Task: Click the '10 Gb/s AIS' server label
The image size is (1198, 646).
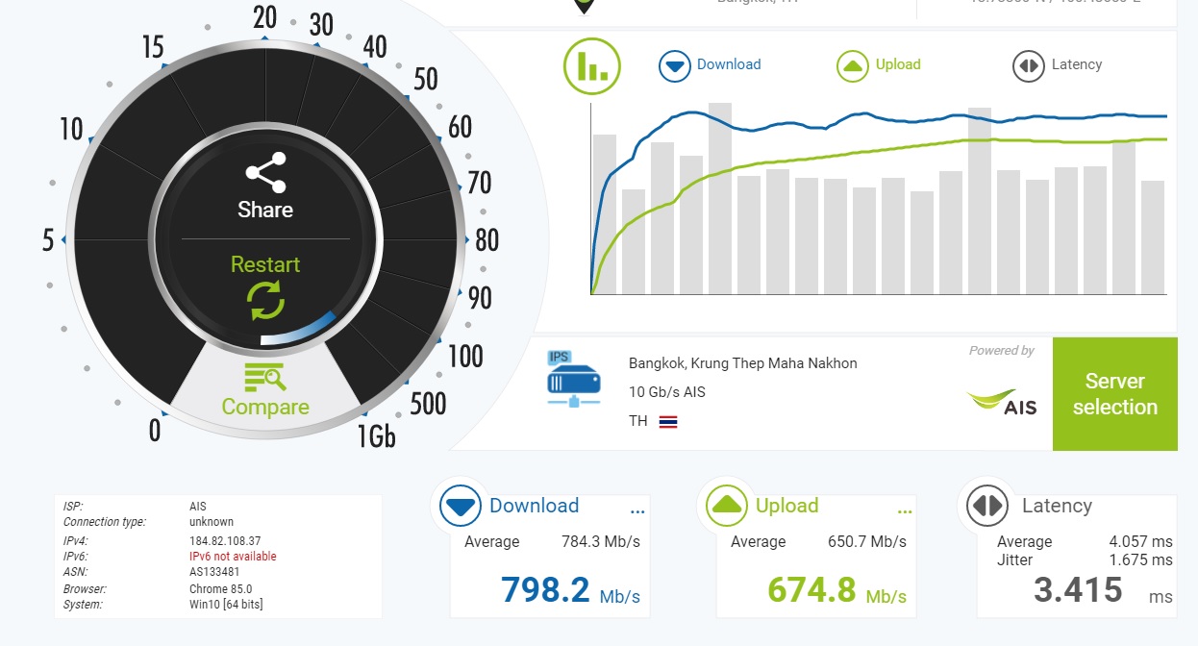Action: click(x=667, y=392)
